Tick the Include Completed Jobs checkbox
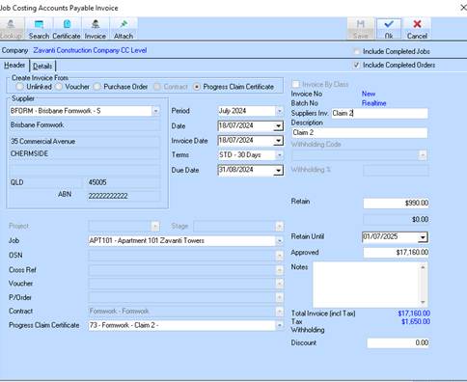The width and height of the screenshot is (467, 382). coord(356,51)
